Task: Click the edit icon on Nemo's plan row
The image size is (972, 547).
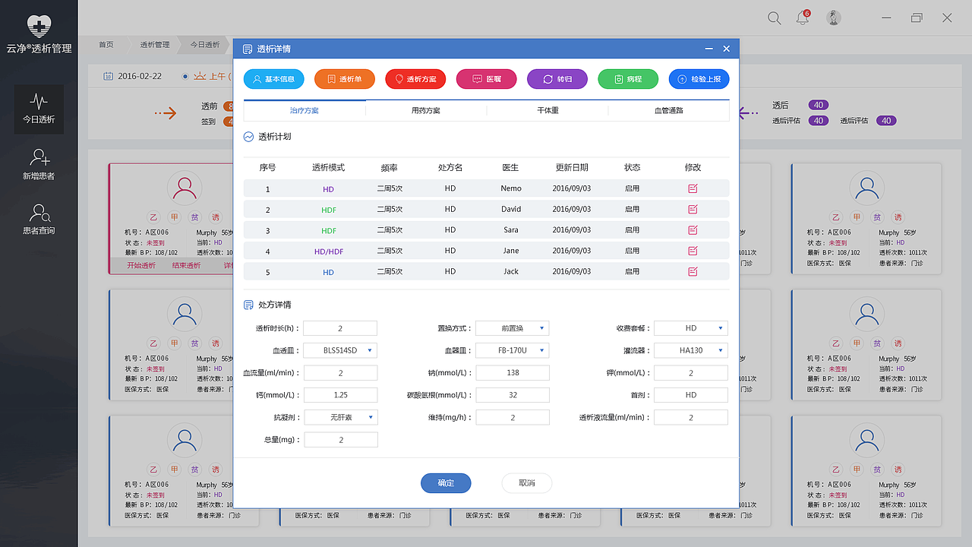Action: [x=692, y=188]
